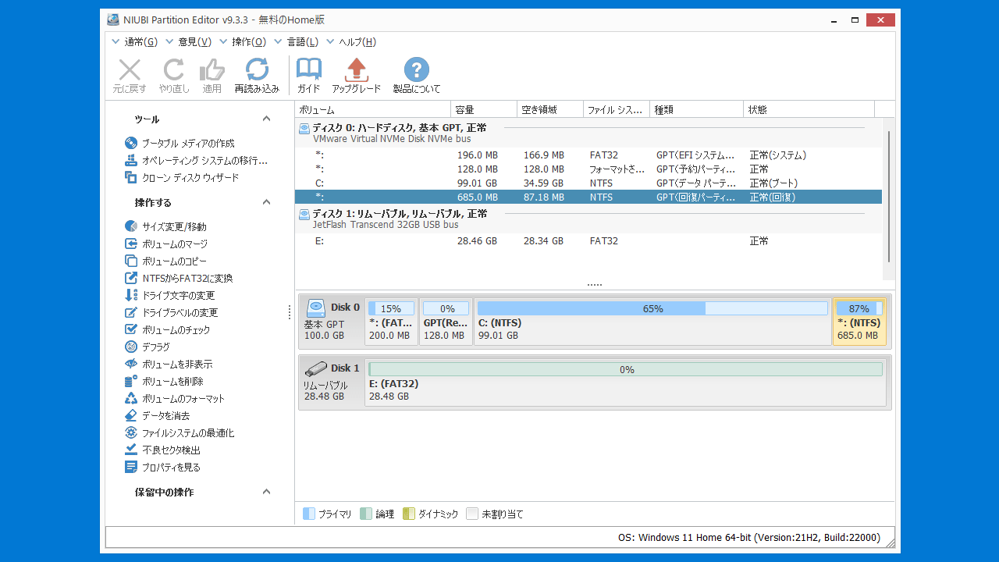Collapse the 操作する section chevron
This screenshot has width=999, height=562.
pyautogui.click(x=266, y=202)
